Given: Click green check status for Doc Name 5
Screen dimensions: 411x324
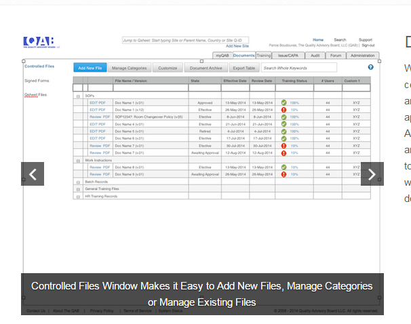Looking at the screenshot, I should point(283,131).
